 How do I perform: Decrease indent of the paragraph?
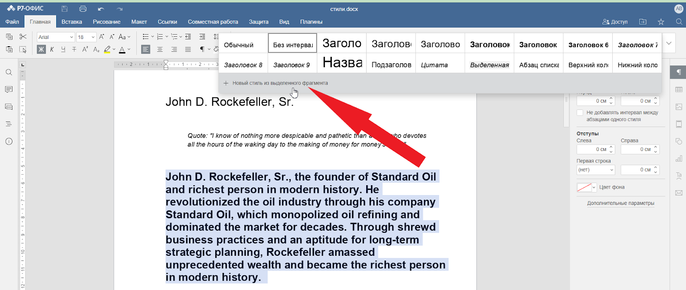(188, 37)
